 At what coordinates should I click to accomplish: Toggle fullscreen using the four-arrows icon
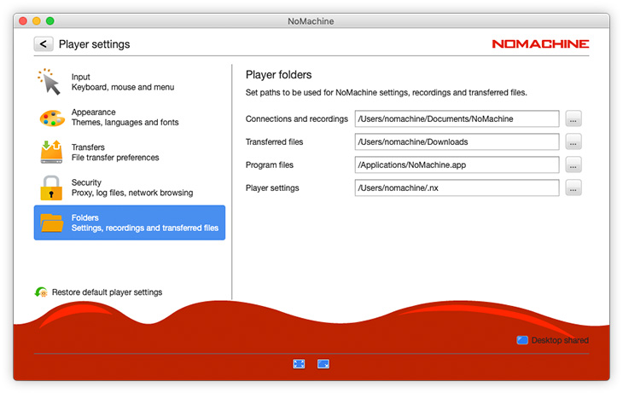pyautogui.click(x=299, y=364)
